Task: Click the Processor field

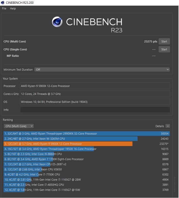Action: (x=95, y=86)
